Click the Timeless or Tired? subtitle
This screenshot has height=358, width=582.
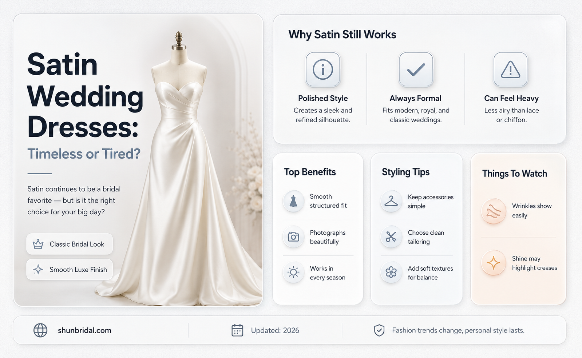click(84, 154)
